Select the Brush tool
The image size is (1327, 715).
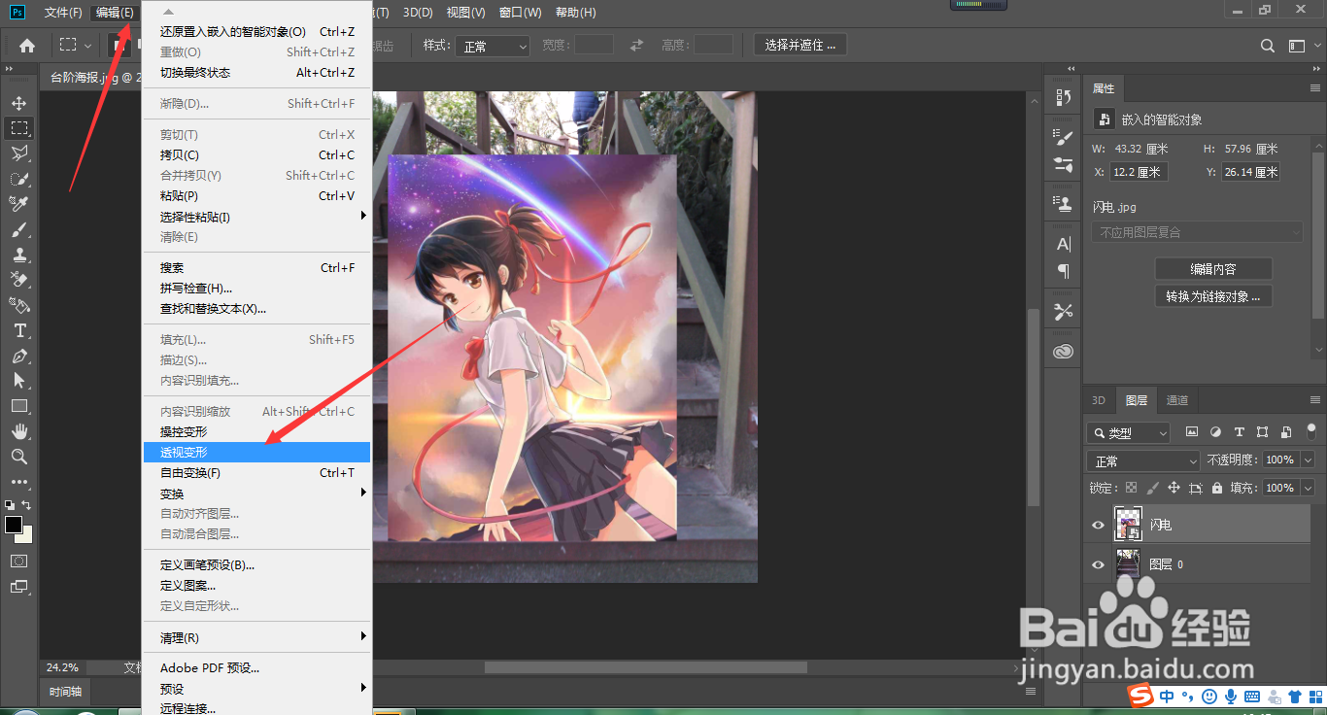point(19,229)
